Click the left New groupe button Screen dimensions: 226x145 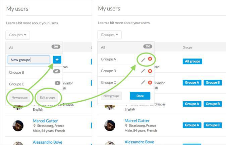pos(19,98)
